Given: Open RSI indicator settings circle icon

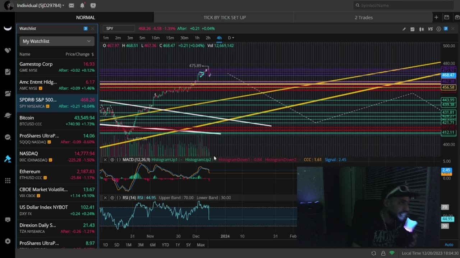Looking at the screenshot, I should (x=112, y=198).
